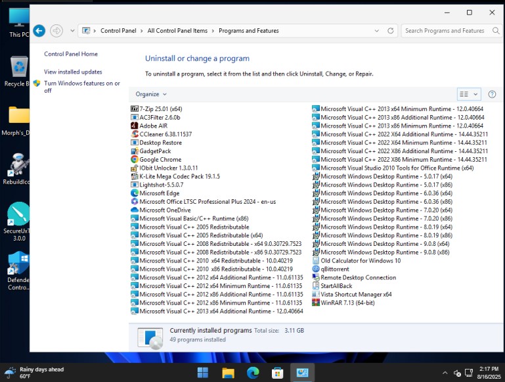Launch Microsoft Edge from the taskbar

point(253,373)
